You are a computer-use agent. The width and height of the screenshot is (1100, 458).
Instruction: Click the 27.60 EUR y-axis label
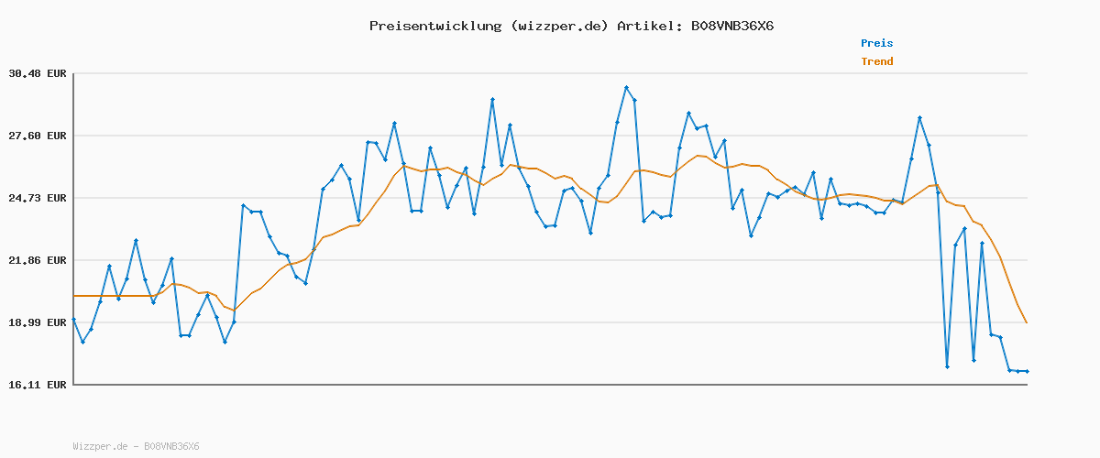click(x=38, y=136)
